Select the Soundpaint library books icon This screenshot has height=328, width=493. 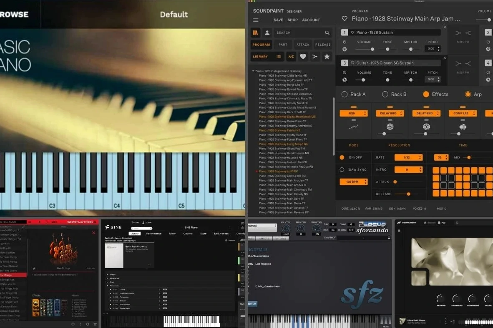pos(256,32)
